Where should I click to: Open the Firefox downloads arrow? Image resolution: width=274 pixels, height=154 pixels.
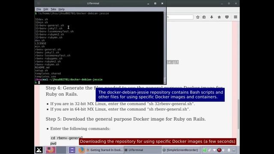pyautogui.click(x=211, y=17)
